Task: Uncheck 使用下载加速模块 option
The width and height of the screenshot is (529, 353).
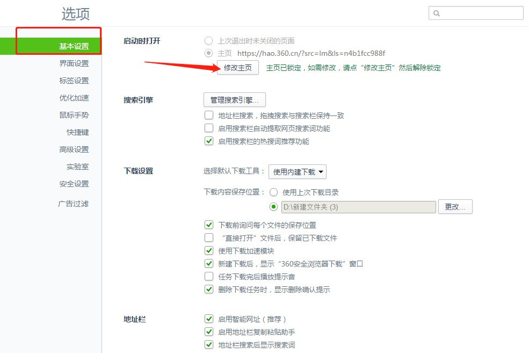Action: point(209,251)
